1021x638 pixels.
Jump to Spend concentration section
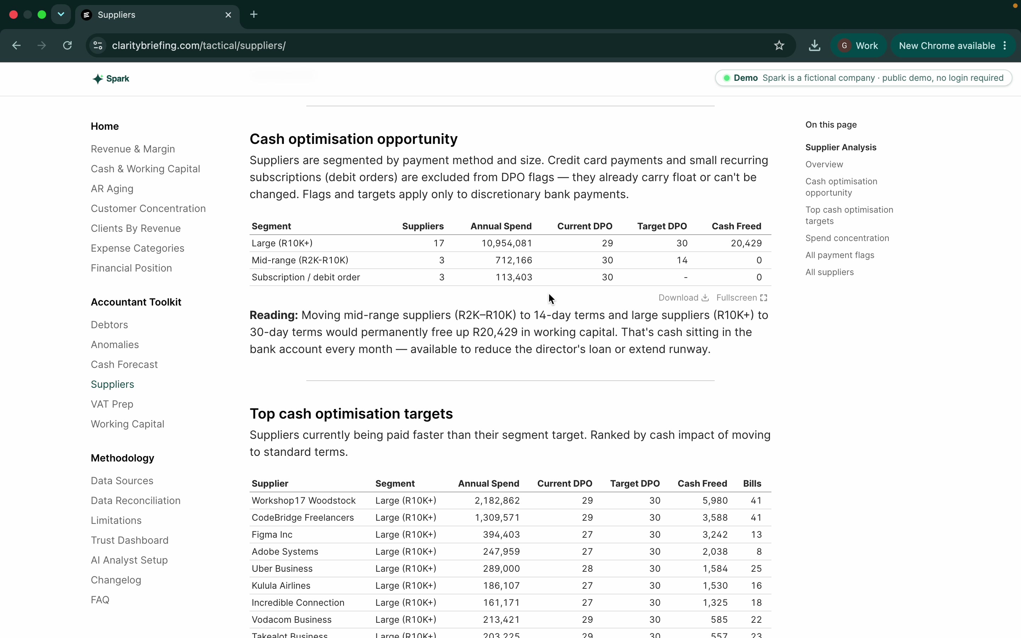point(847,238)
